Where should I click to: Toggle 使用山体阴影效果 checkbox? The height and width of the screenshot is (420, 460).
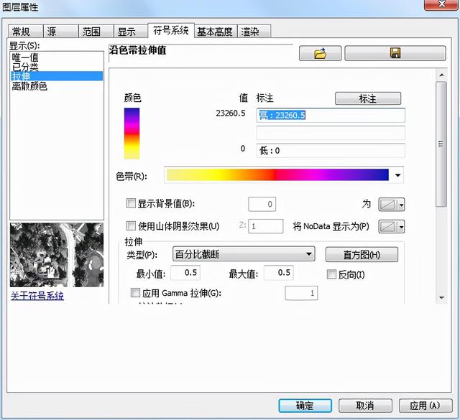(131, 225)
